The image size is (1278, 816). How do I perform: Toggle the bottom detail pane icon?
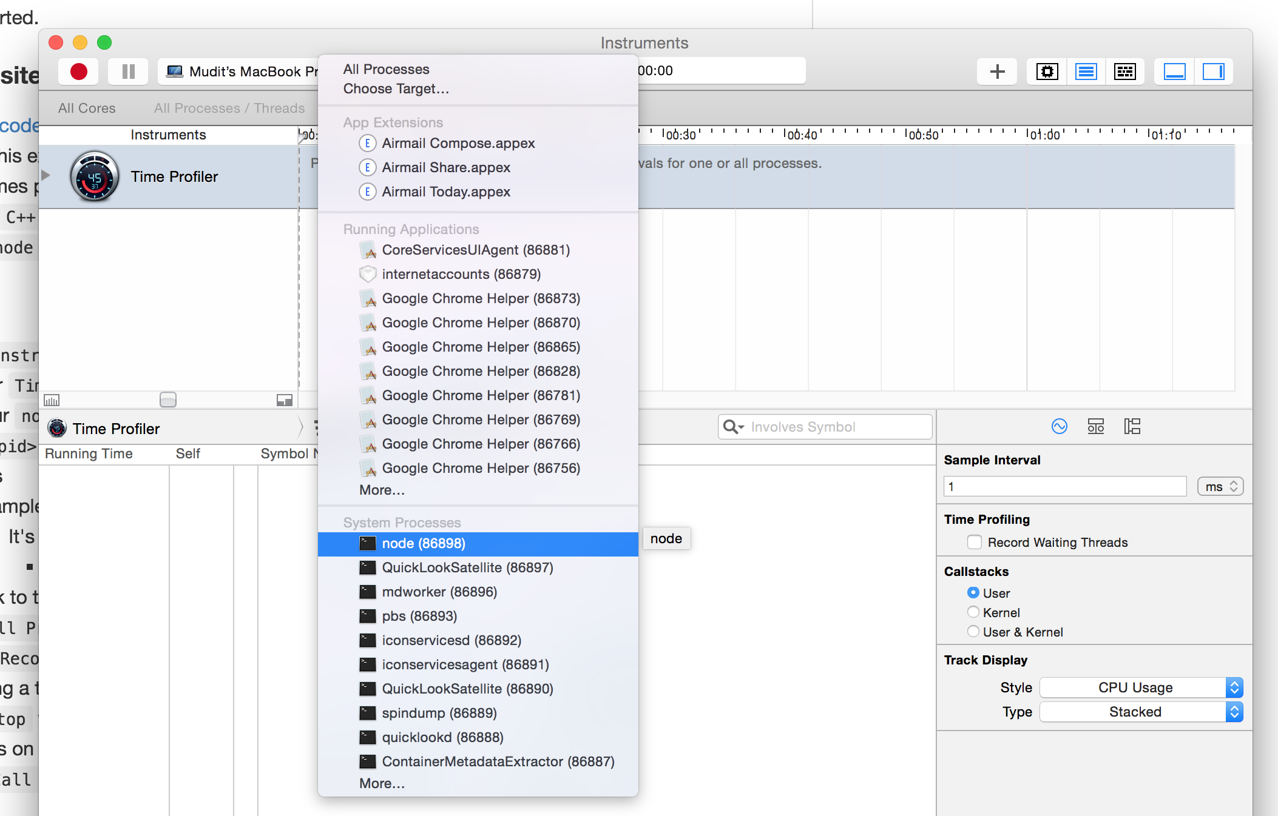coord(1174,72)
